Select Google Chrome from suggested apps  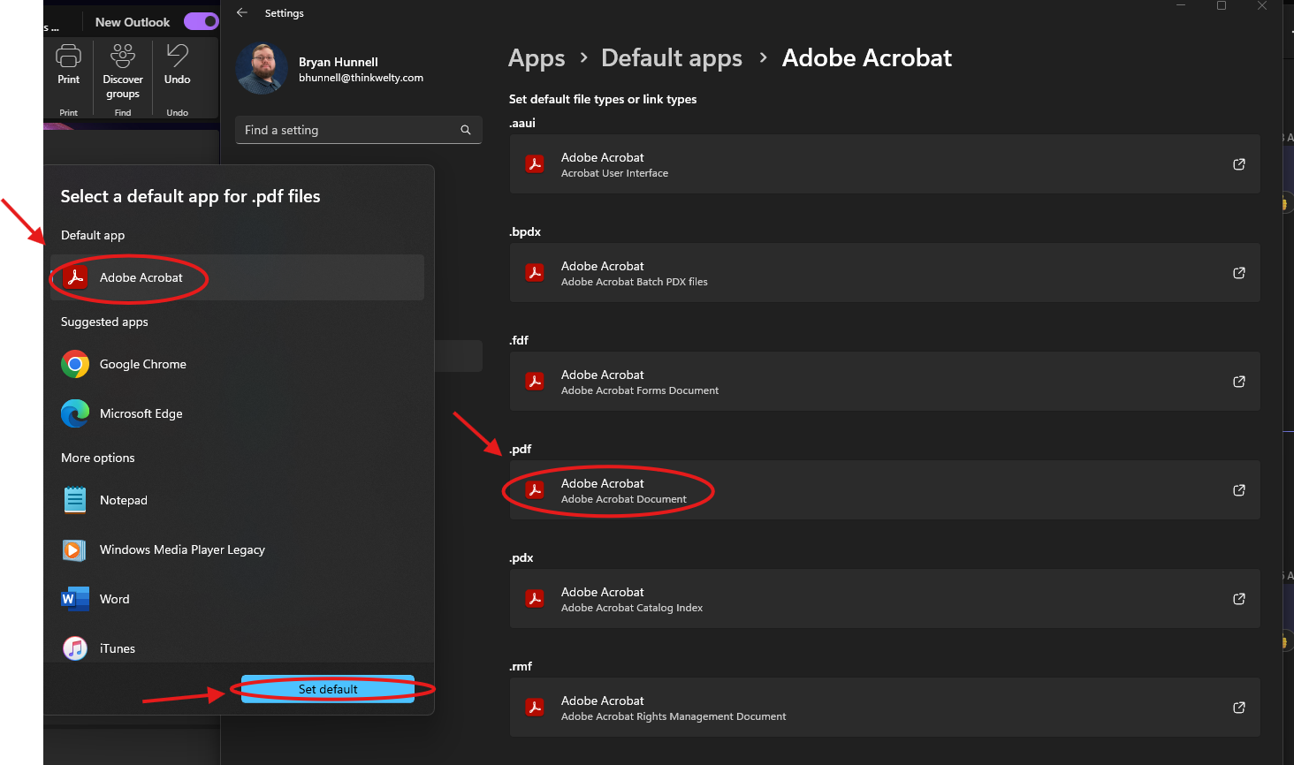click(x=141, y=364)
